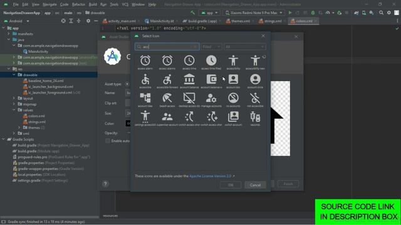Open the Build menu
Image resolution: width=401 pixels, height=225 pixels.
(x=93, y=4)
